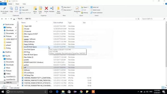Image resolution: width=167 pixels, height=94 pixels.
Task: Show file History
Action: point(85,13)
